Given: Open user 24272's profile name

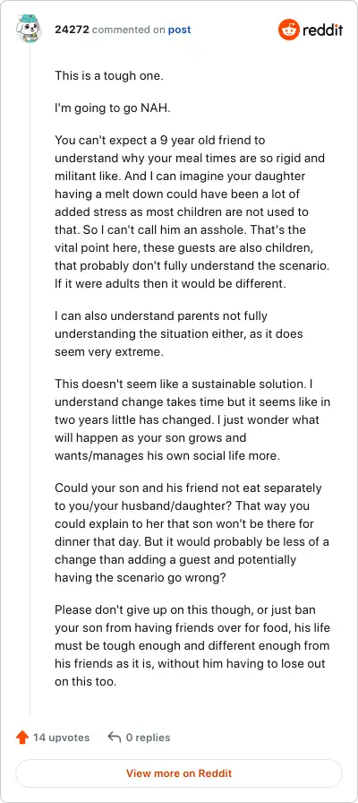Looking at the screenshot, I should [72, 30].
